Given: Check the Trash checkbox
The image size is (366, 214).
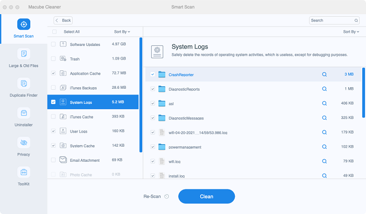Looking at the screenshot, I should point(53,58).
